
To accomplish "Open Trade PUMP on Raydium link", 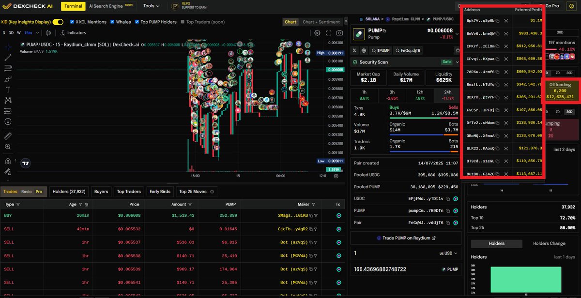I will click(406, 238).
